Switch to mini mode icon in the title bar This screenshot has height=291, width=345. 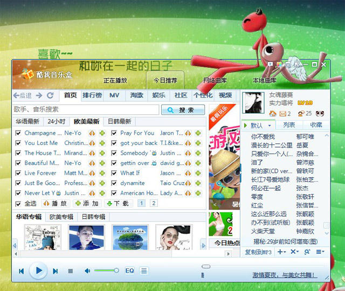[x=288, y=65]
